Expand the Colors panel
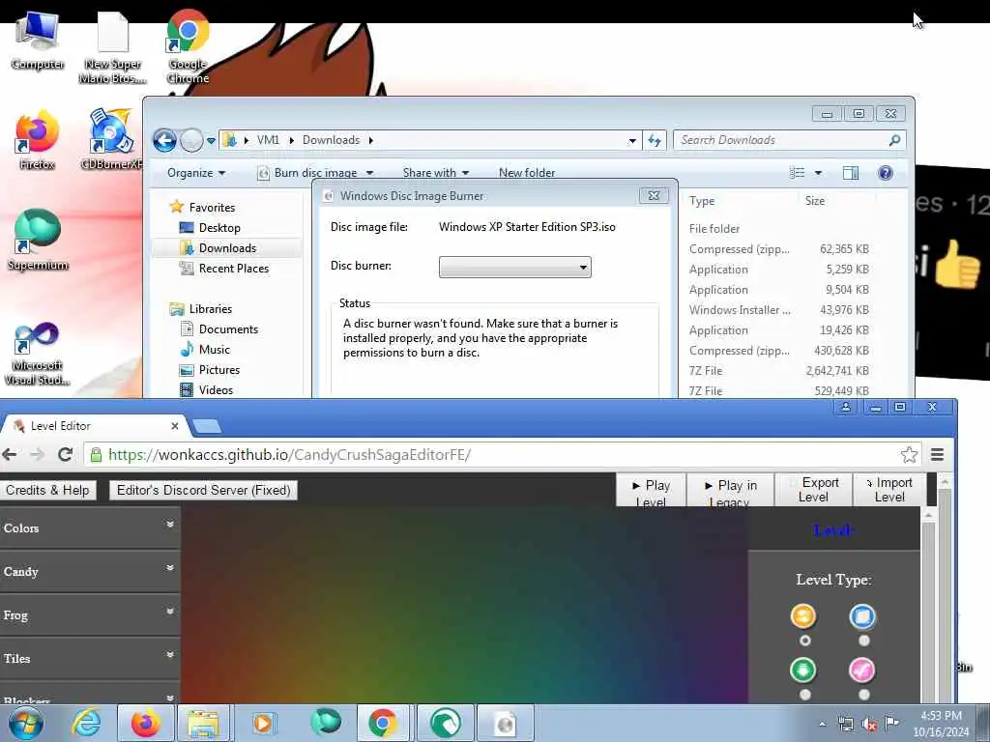The width and height of the screenshot is (990, 742). [90, 528]
